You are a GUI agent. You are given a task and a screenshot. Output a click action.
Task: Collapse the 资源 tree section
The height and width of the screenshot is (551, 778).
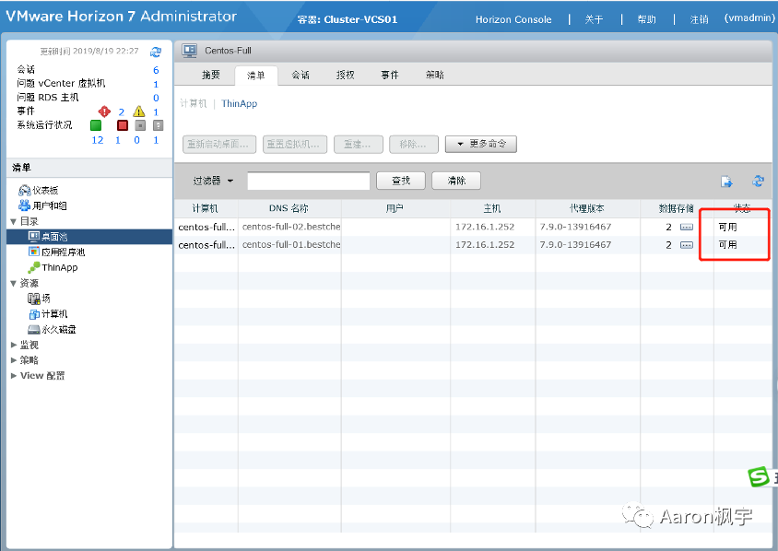[14, 284]
